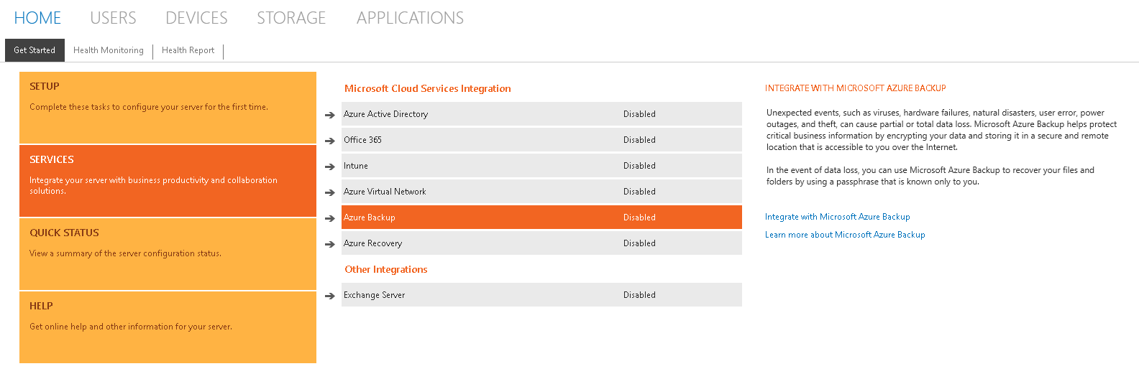
Task: Switch to the DEVICES tab
Action: pyautogui.click(x=196, y=18)
